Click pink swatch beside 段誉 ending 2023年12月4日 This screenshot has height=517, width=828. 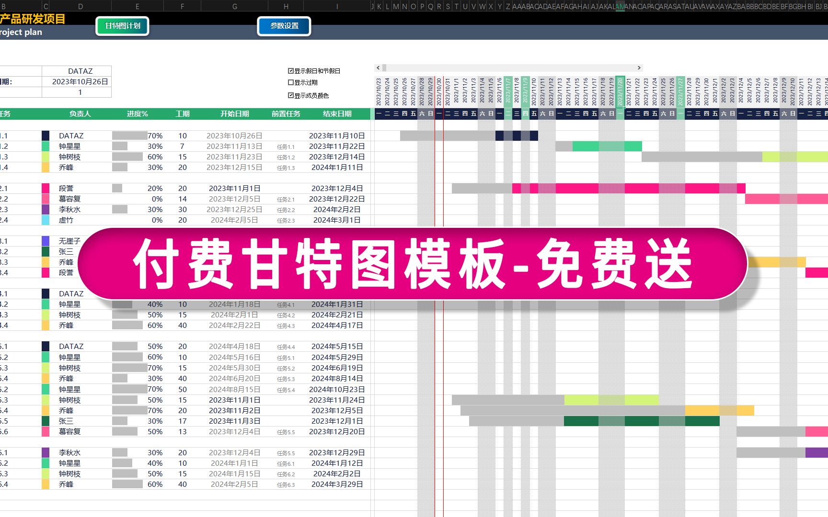(x=46, y=189)
